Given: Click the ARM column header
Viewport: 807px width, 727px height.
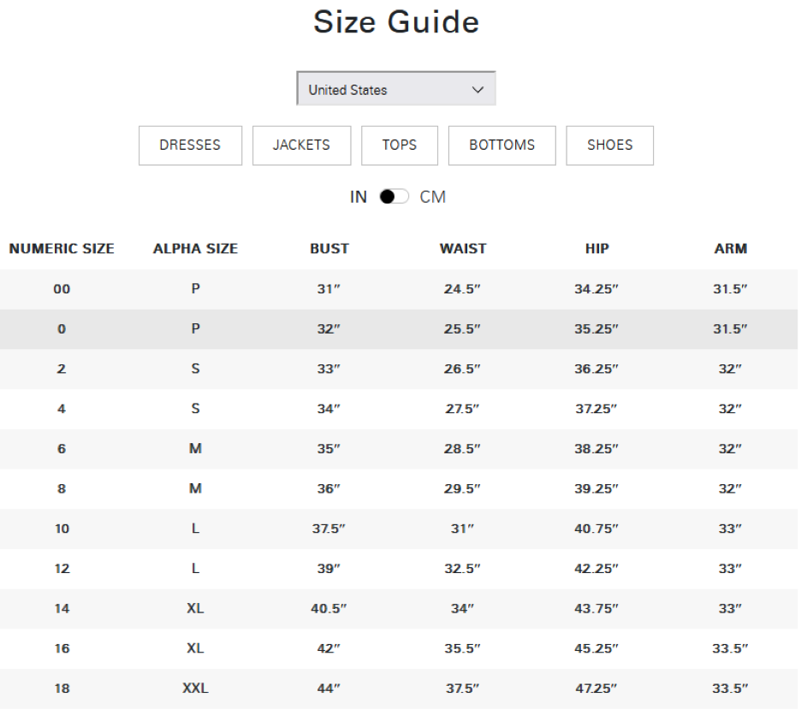Looking at the screenshot, I should [x=730, y=249].
